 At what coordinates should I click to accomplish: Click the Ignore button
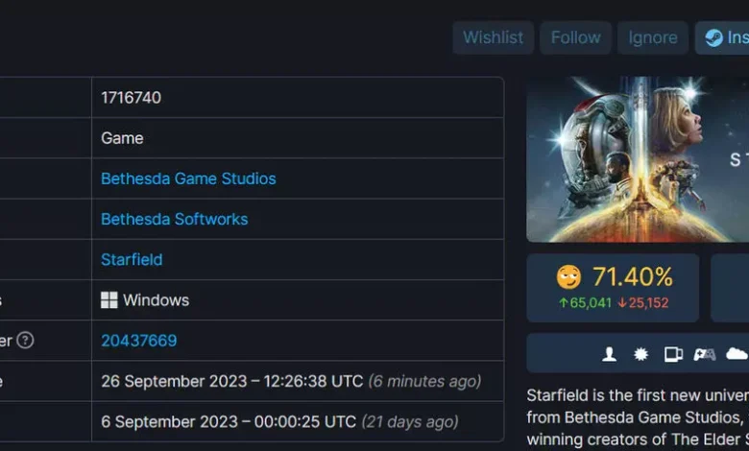click(x=653, y=37)
